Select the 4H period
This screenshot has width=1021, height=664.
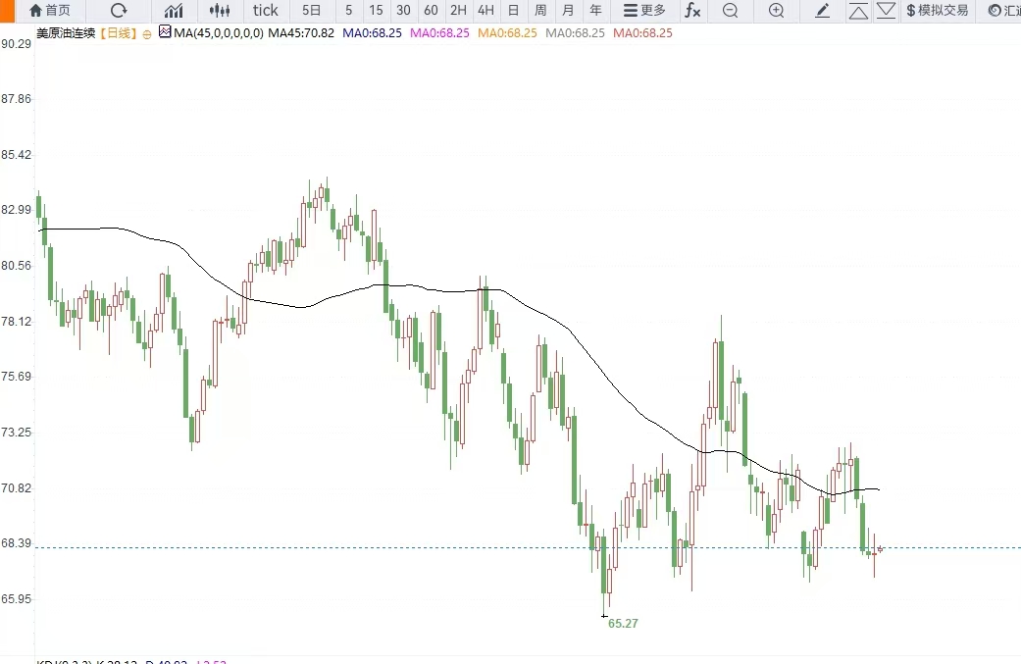point(485,11)
